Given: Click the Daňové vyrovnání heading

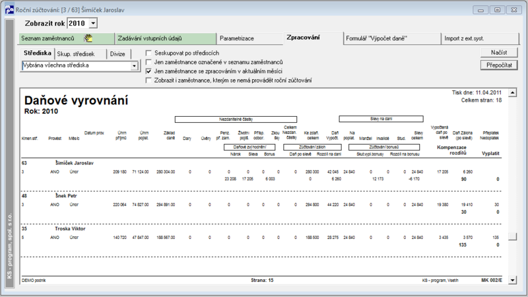Looking at the screenshot, I should click(x=76, y=100).
